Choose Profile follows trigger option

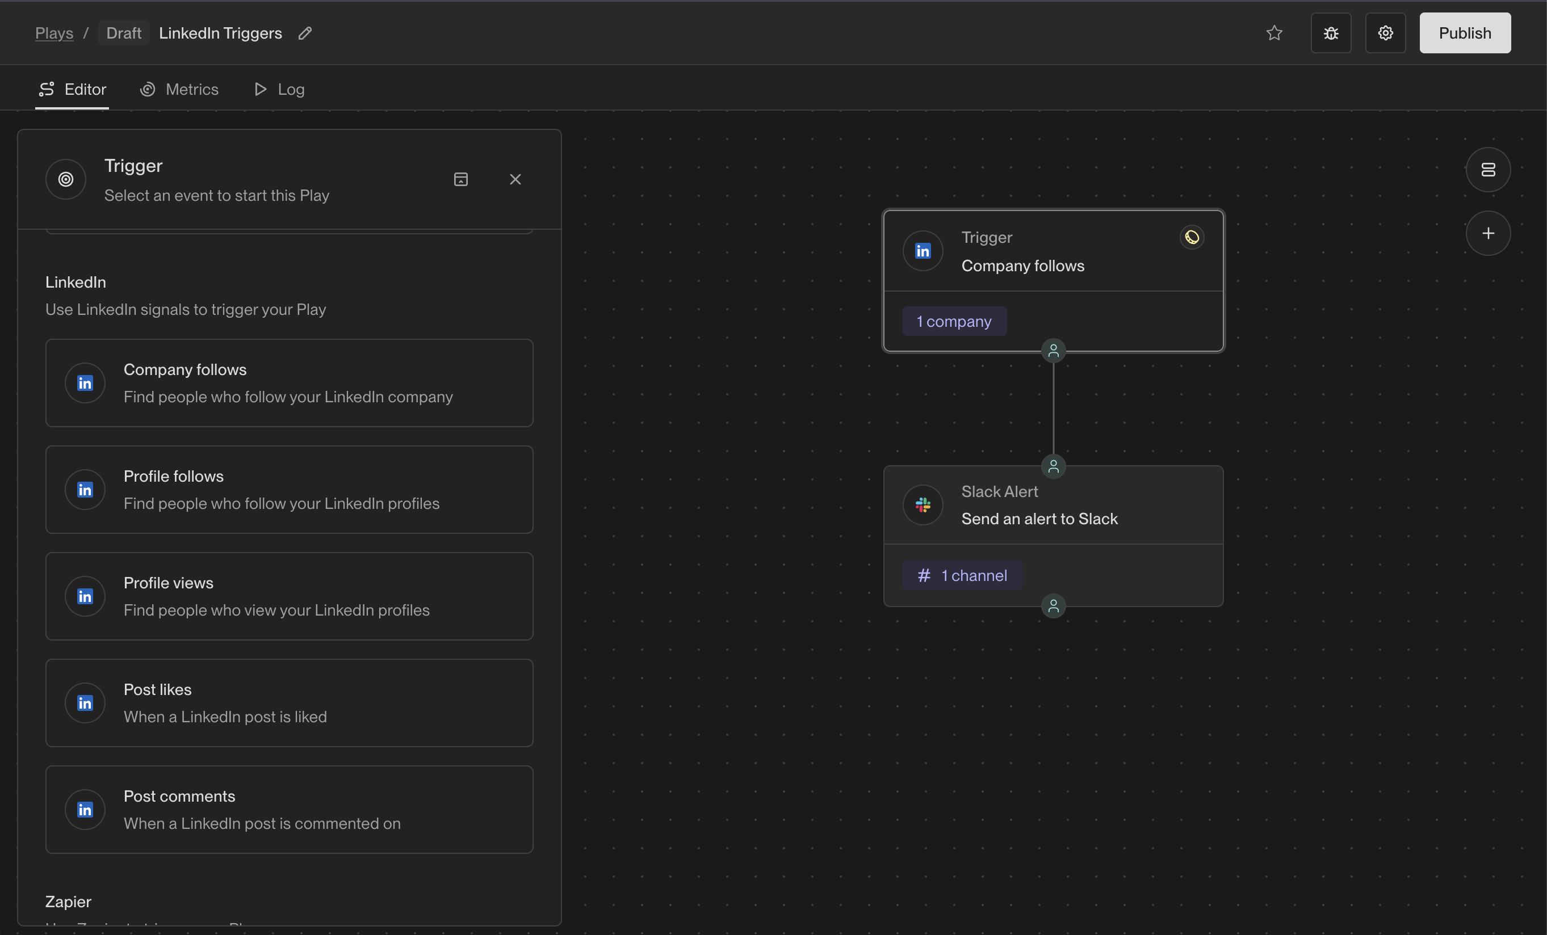[x=289, y=490]
